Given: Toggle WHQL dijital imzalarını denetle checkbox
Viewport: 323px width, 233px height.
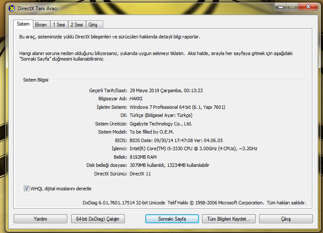Looking at the screenshot, I should coord(26,189).
